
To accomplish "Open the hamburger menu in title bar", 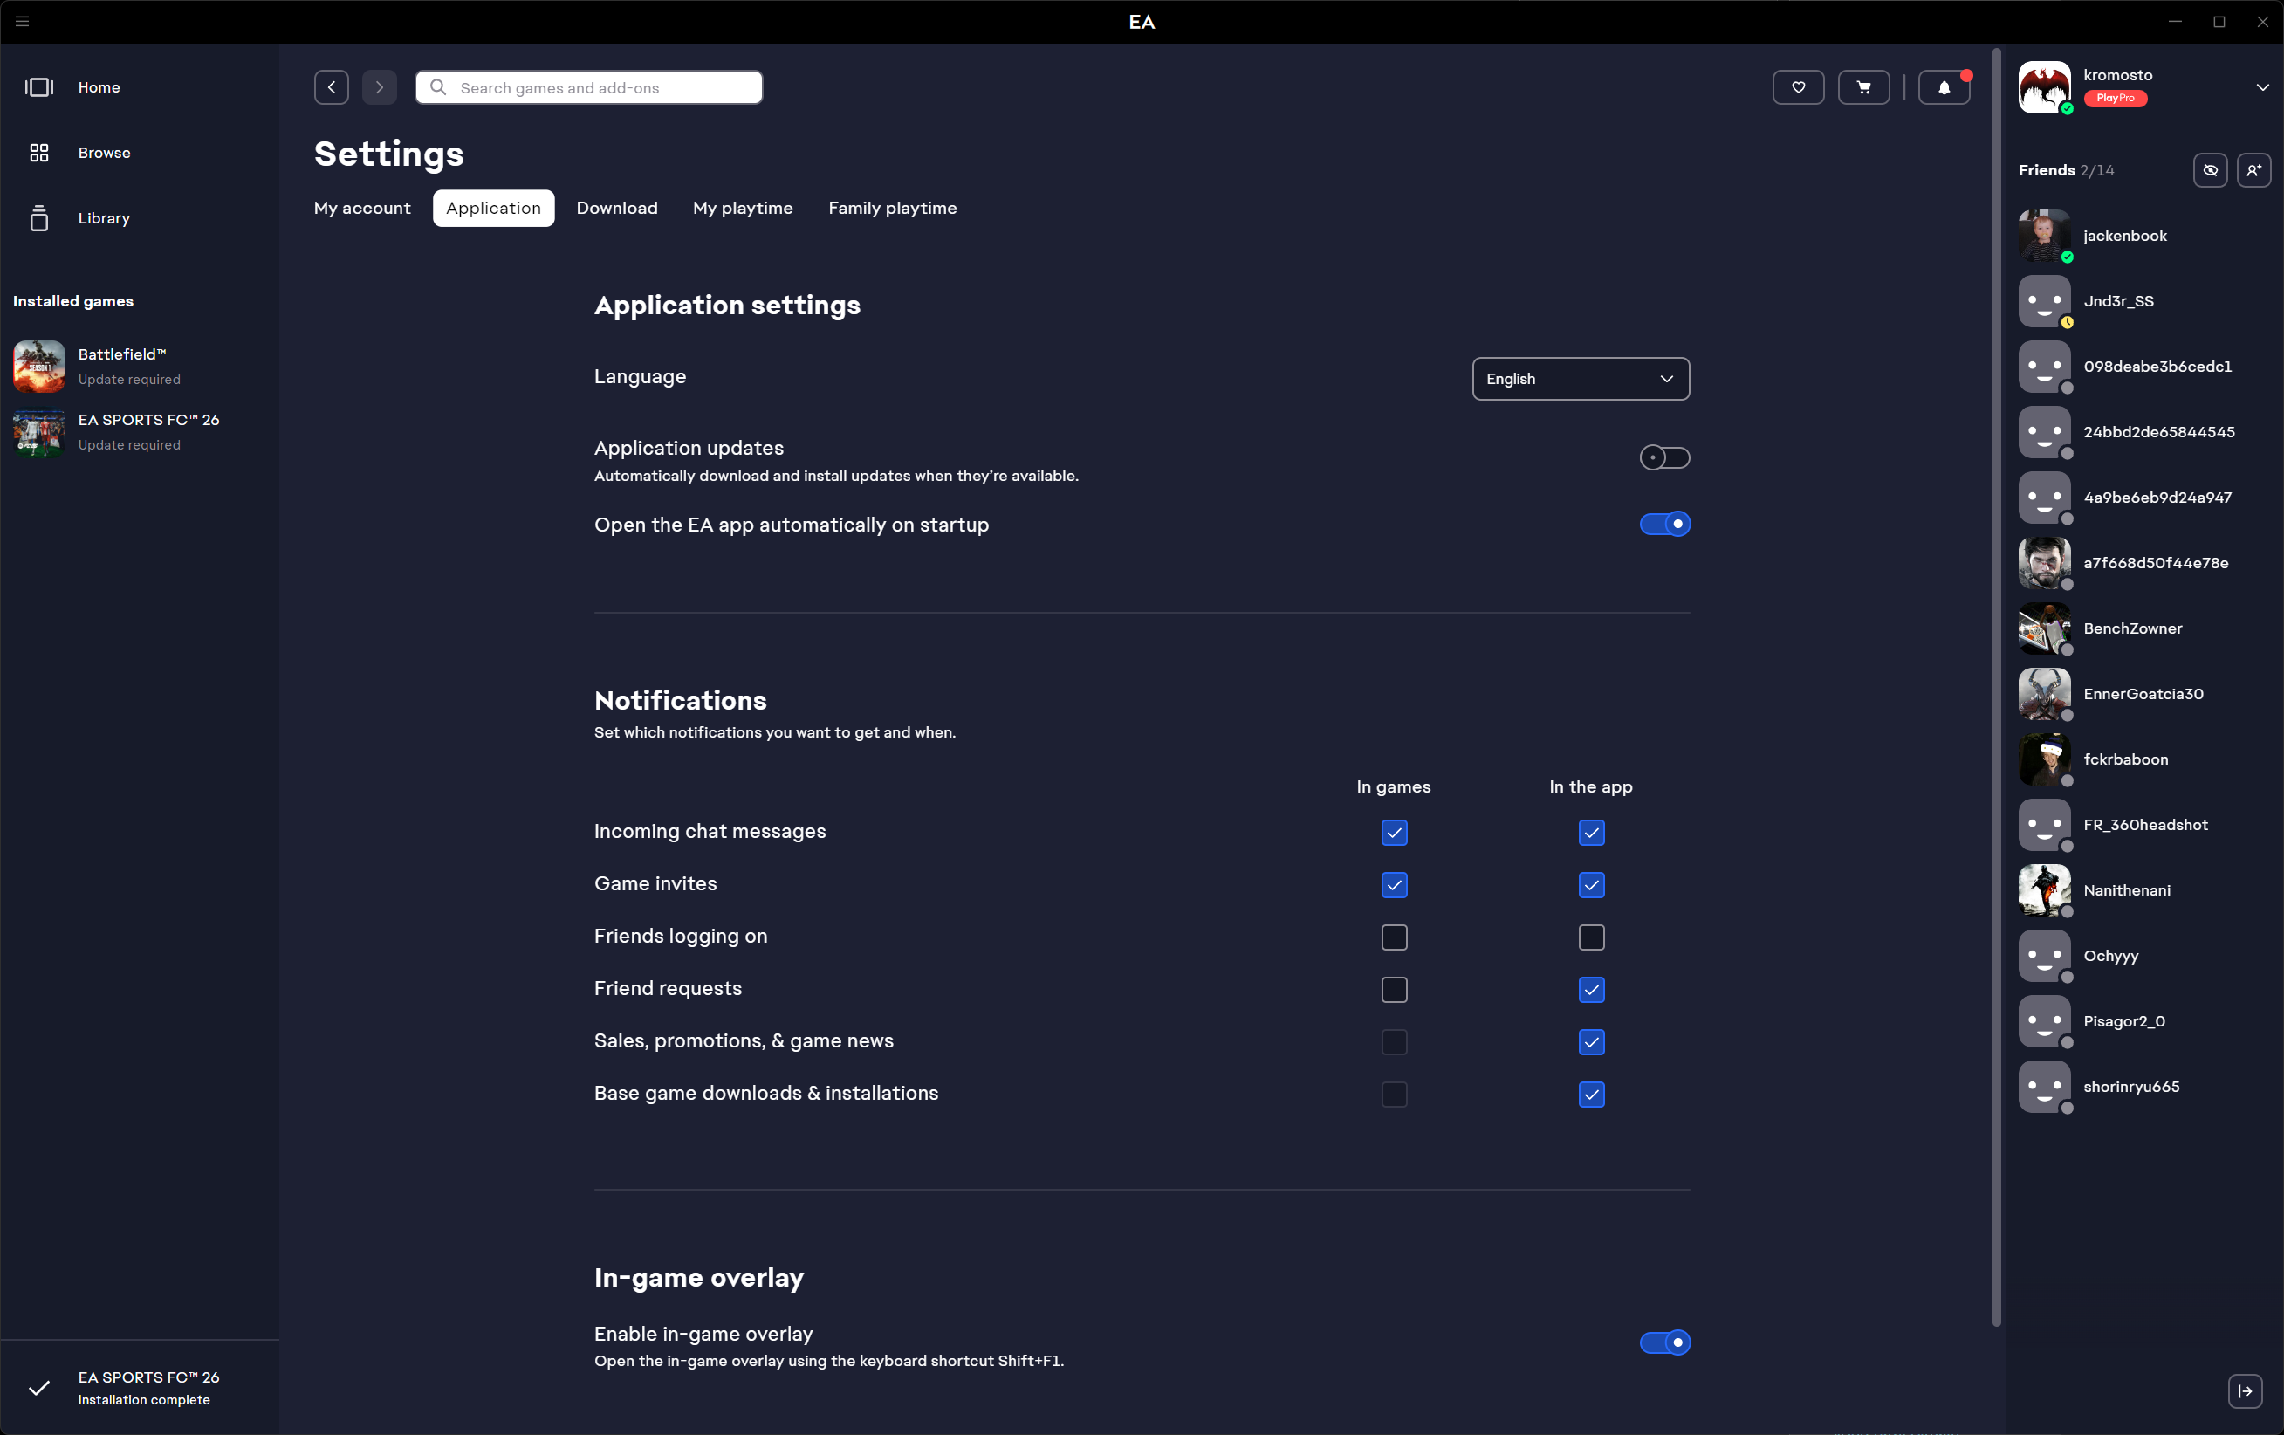I will coord(22,21).
